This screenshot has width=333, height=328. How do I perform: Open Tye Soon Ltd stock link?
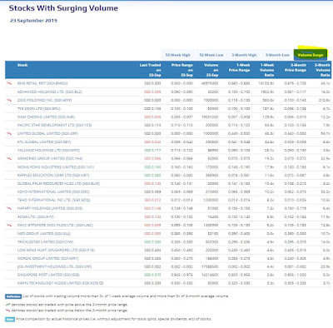click(x=39, y=108)
